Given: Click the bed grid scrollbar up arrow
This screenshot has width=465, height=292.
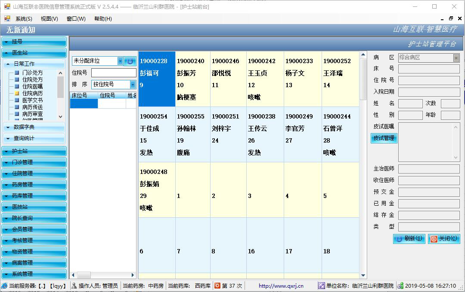Looking at the screenshot, I should [363, 55].
